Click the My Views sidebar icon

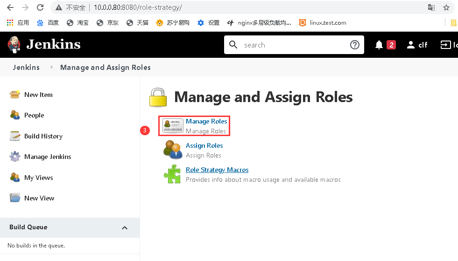click(x=14, y=177)
